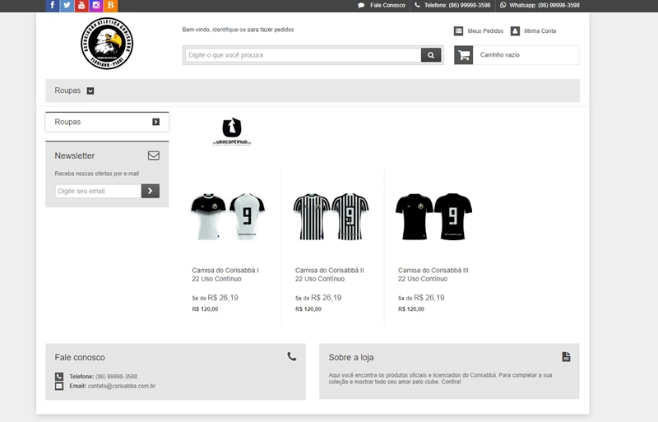The width and height of the screenshot is (658, 422).
Task: Click R$ 120,00 price of Corisabbá III
Action: coord(410,309)
